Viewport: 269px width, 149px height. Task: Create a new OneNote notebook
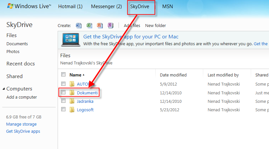point(110,25)
